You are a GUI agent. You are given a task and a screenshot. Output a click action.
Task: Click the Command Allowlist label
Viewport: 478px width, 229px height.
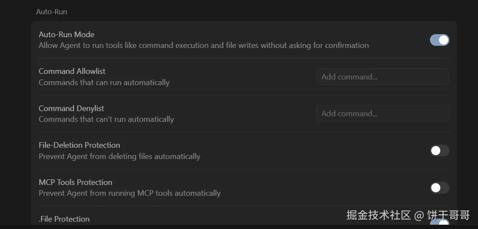[x=72, y=71]
